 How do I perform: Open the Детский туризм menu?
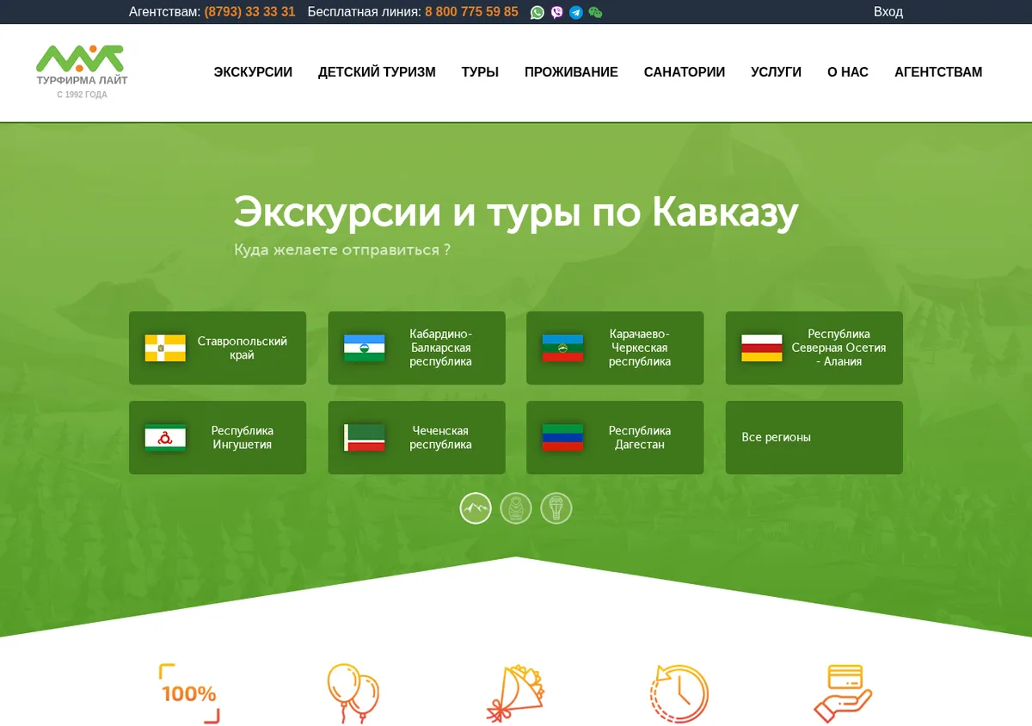click(377, 72)
